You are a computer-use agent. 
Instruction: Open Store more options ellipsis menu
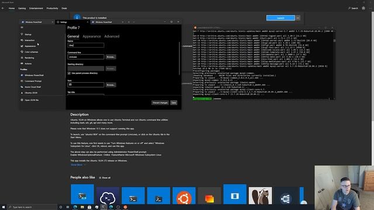coord(370,8)
